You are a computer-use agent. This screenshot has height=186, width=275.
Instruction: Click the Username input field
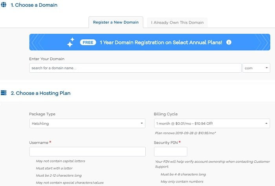87,152
